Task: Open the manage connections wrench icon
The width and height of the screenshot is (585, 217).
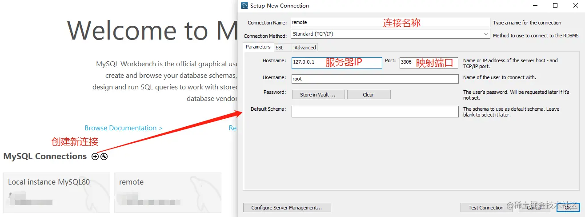Action: click(104, 157)
